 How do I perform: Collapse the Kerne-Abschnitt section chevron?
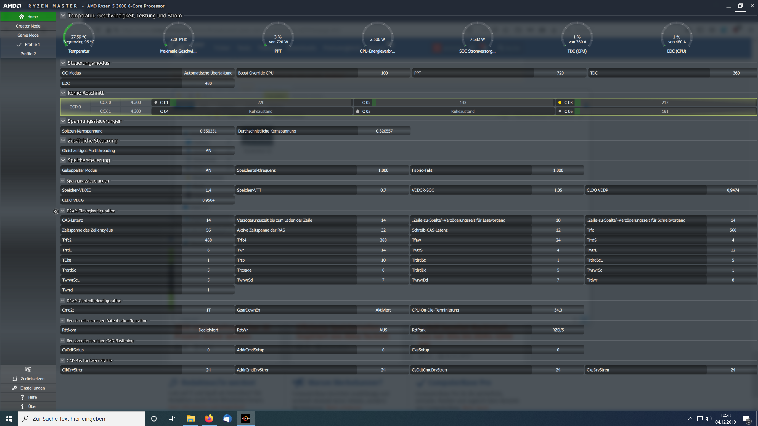63,93
